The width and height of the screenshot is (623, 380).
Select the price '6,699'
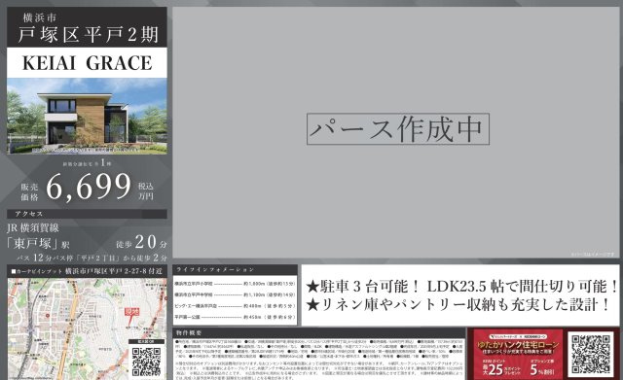click(x=89, y=187)
